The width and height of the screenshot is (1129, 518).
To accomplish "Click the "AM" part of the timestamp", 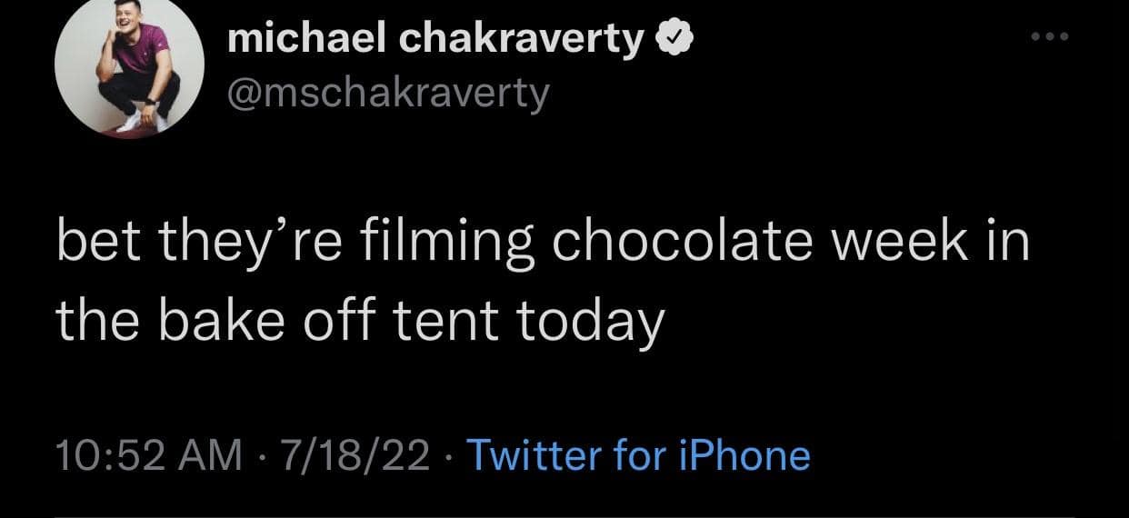I will tap(210, 454).
